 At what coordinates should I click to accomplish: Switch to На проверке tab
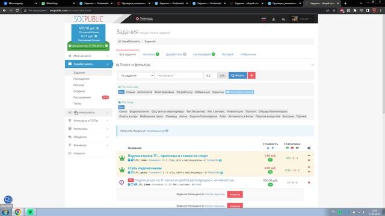coord(204,55)
